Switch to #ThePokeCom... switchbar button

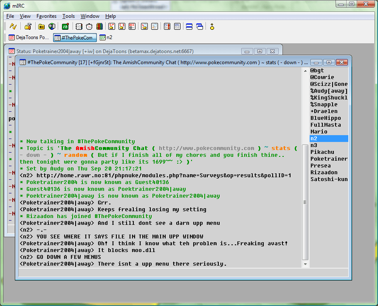(x=75, y=38)
